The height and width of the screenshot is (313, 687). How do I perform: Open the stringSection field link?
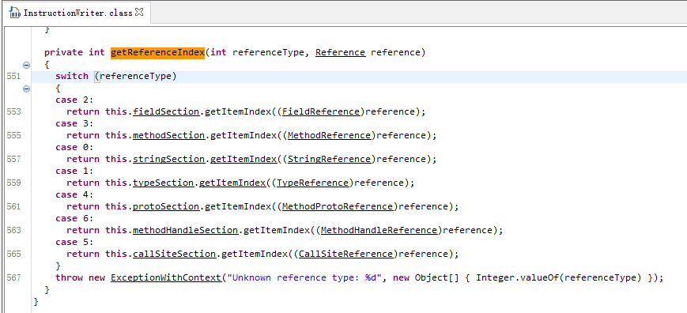coord(168,159)
